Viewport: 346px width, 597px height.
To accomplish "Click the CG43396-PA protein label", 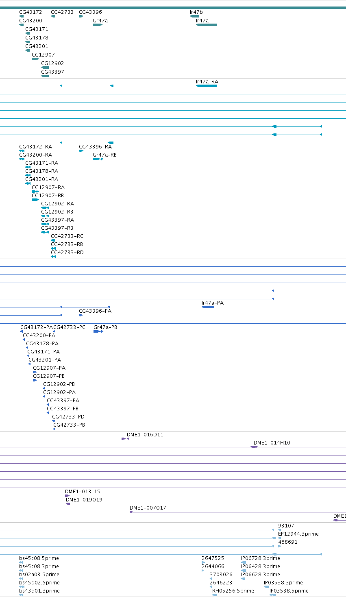I will click(x=95, y=311).
